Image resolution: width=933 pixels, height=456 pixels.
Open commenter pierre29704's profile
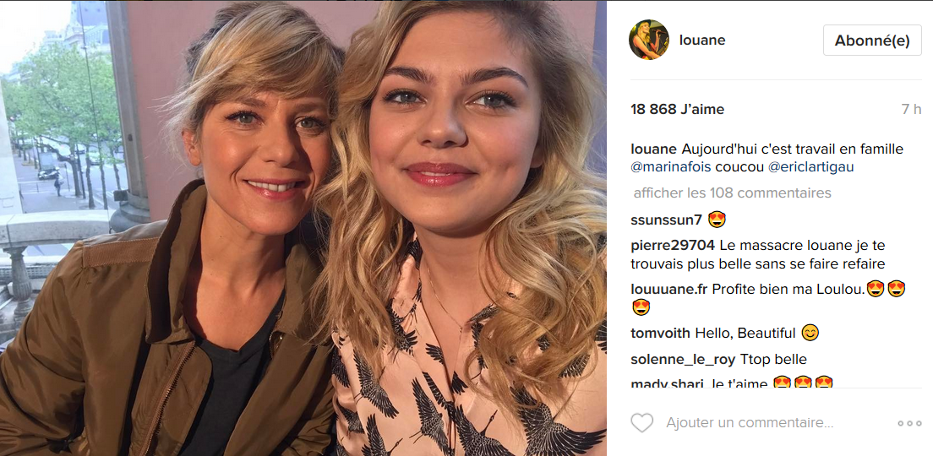point(673,246)
